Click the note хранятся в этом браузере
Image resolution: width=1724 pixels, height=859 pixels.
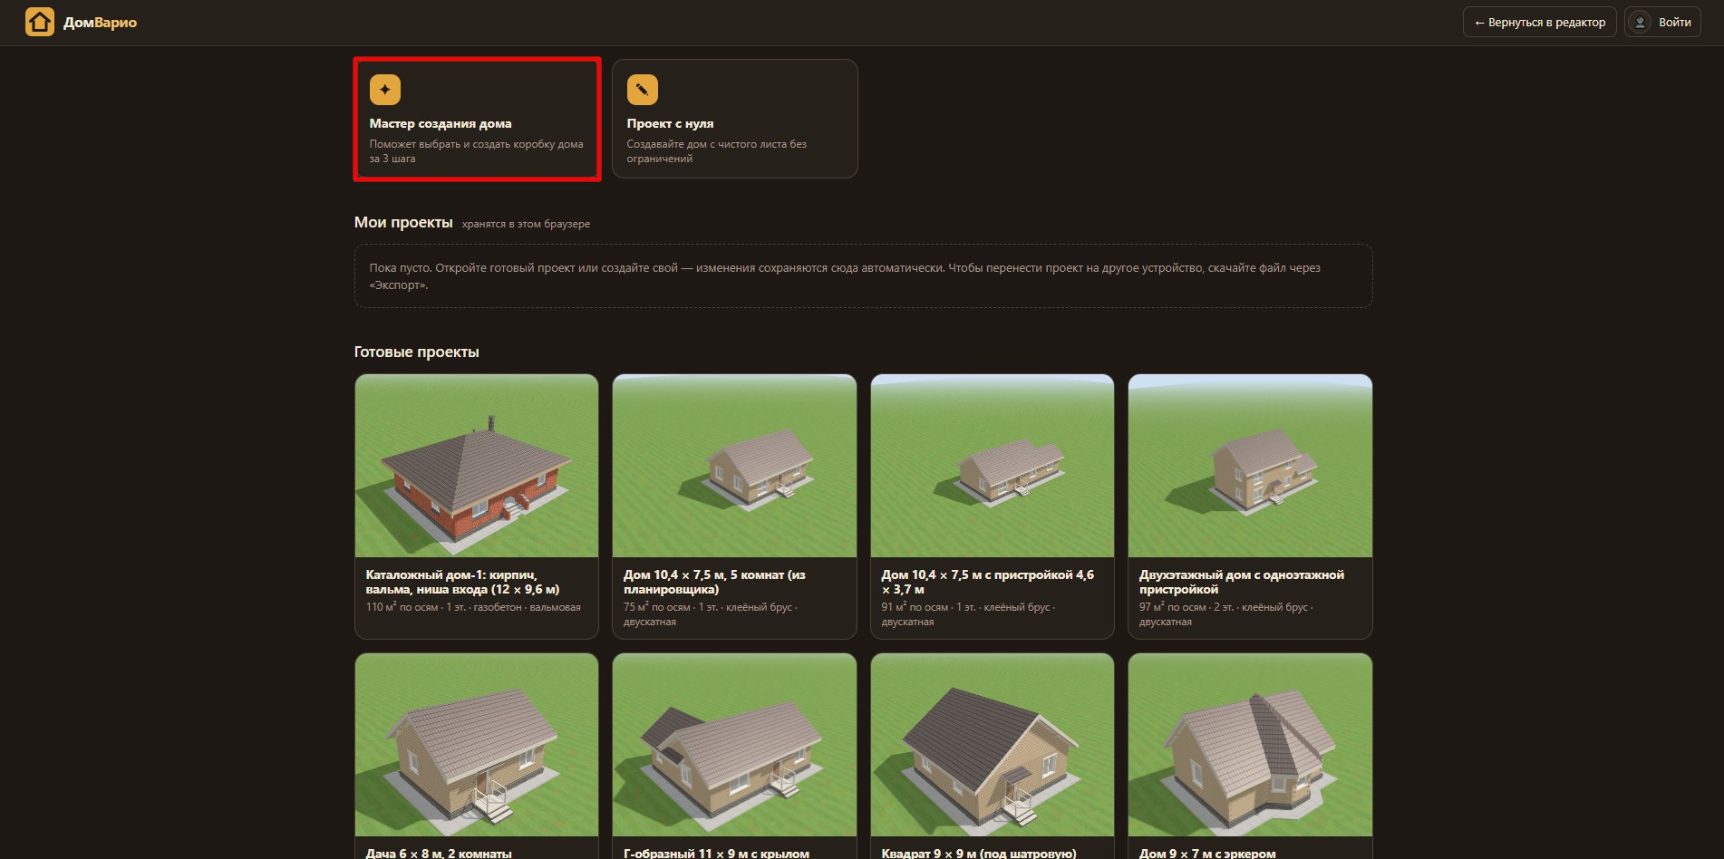(x=526, y=224)
